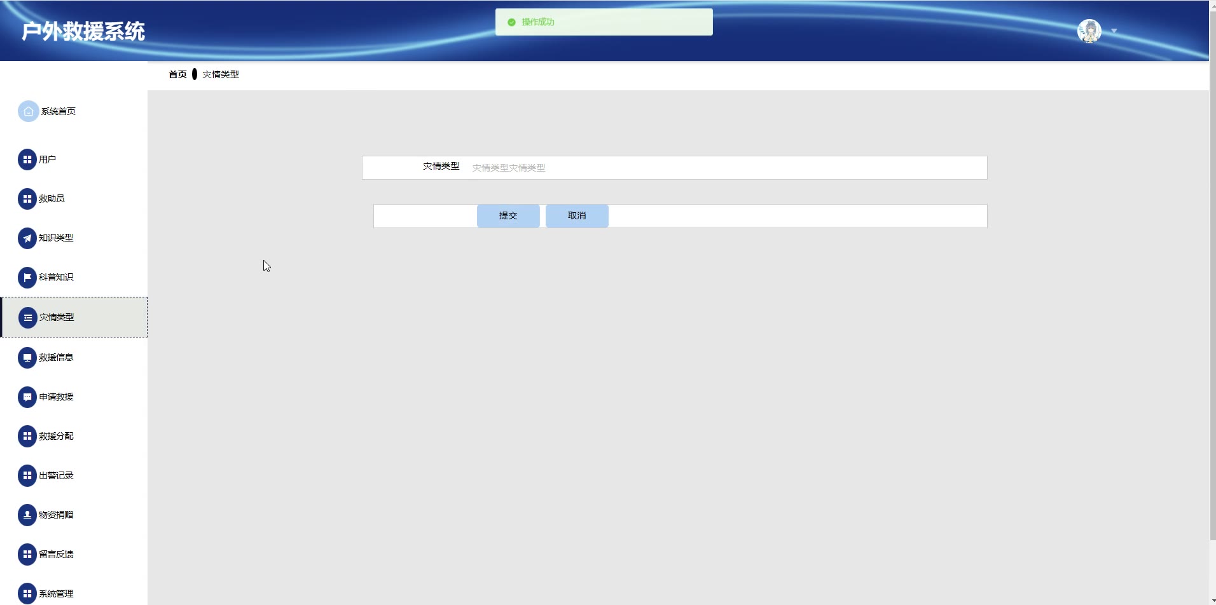Click the grid icon next to 留言反馈
The height and width of the screenshot is (605, 1216).
point(27,555)
